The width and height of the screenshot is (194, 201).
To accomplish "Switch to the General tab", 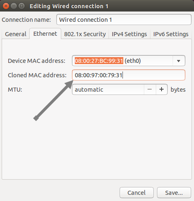I will [x=16, y=34].
